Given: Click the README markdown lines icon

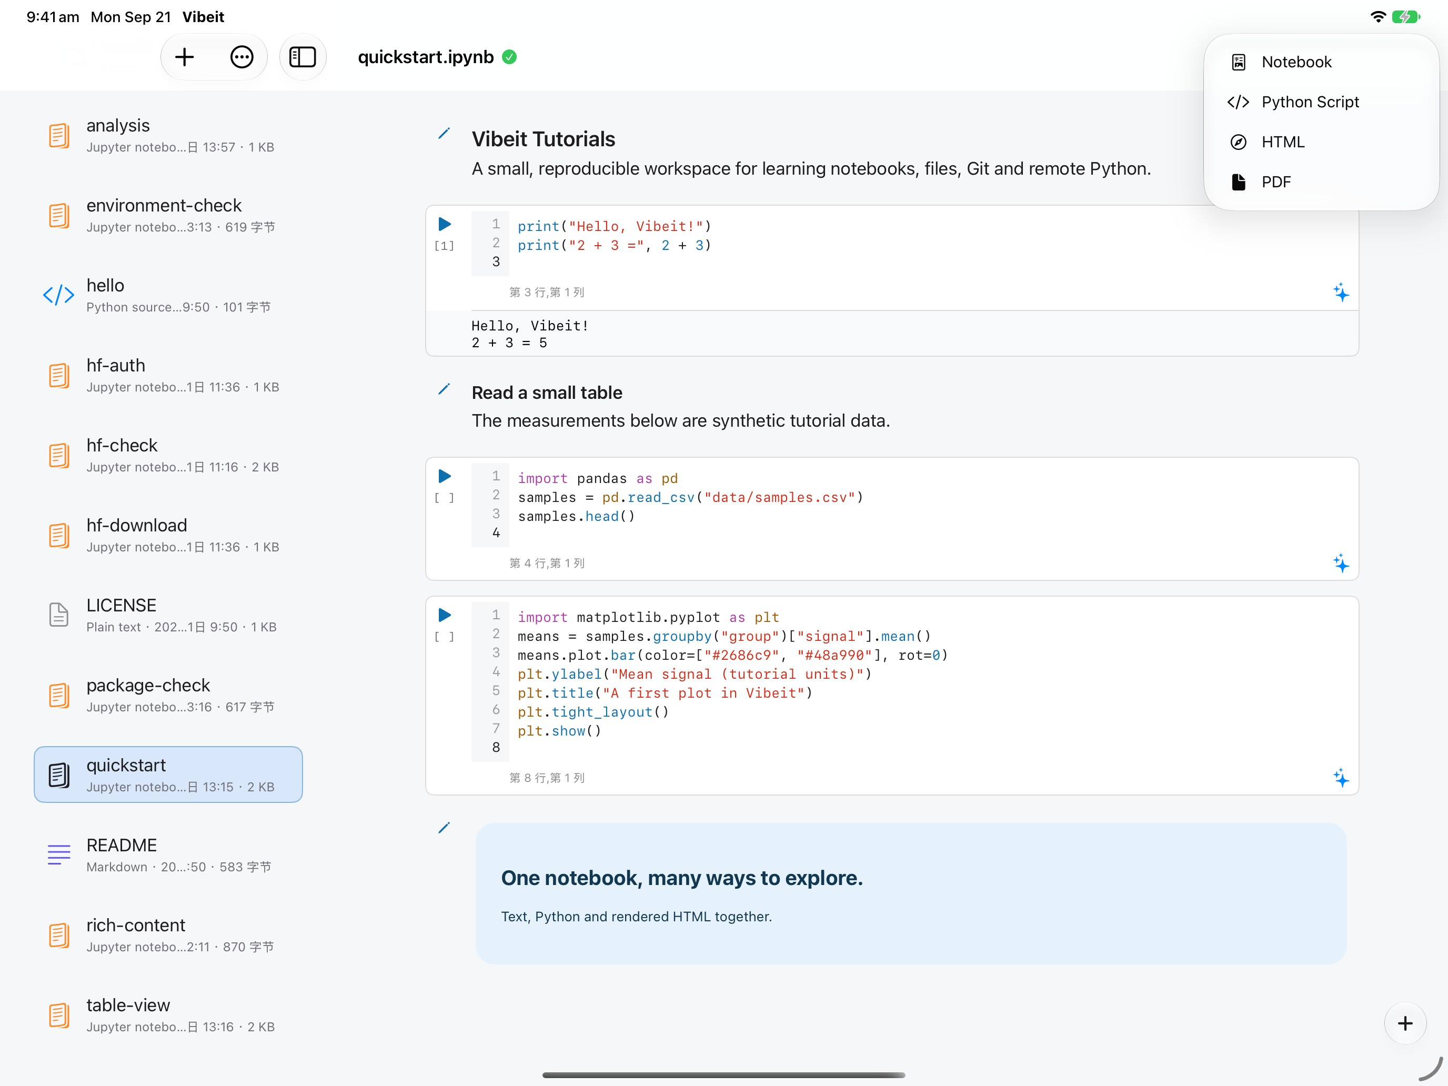Looking at the screenshot, I should (x=58, y=855).
